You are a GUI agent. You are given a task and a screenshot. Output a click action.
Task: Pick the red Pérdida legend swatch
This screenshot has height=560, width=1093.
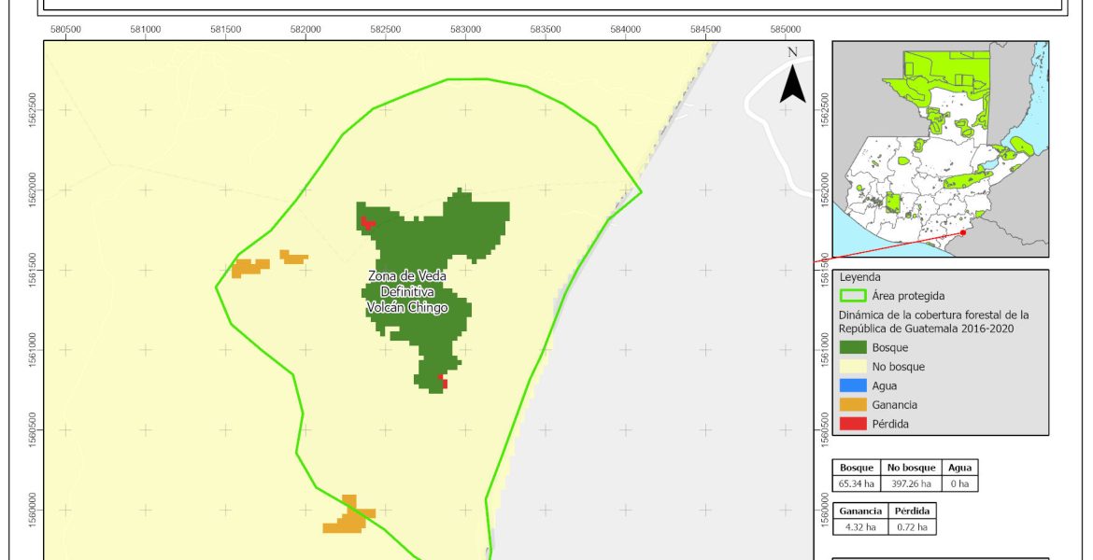coord(855,424)
